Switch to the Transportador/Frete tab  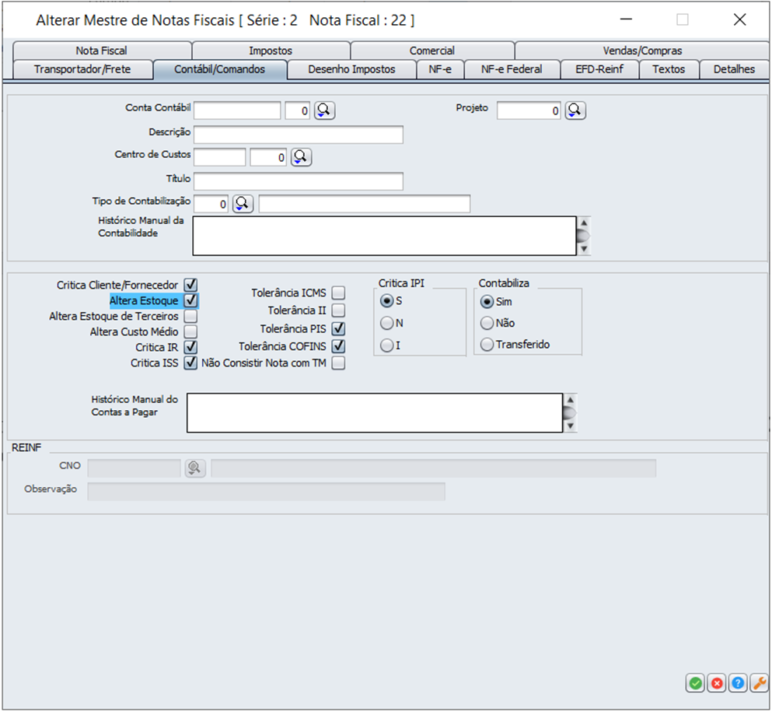[x=82, y=69]
